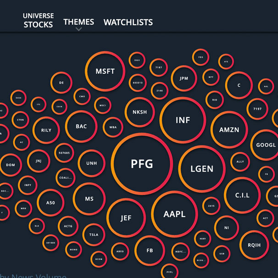
Task: Open the Watchlists tab
Action: (128, 22)
